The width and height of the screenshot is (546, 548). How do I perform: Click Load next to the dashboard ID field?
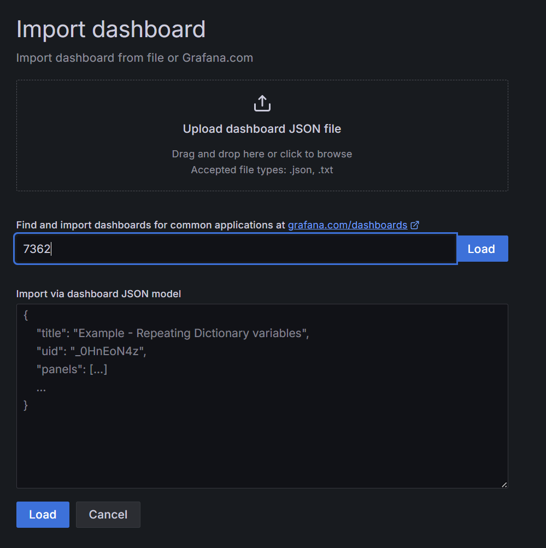(483, 249)
